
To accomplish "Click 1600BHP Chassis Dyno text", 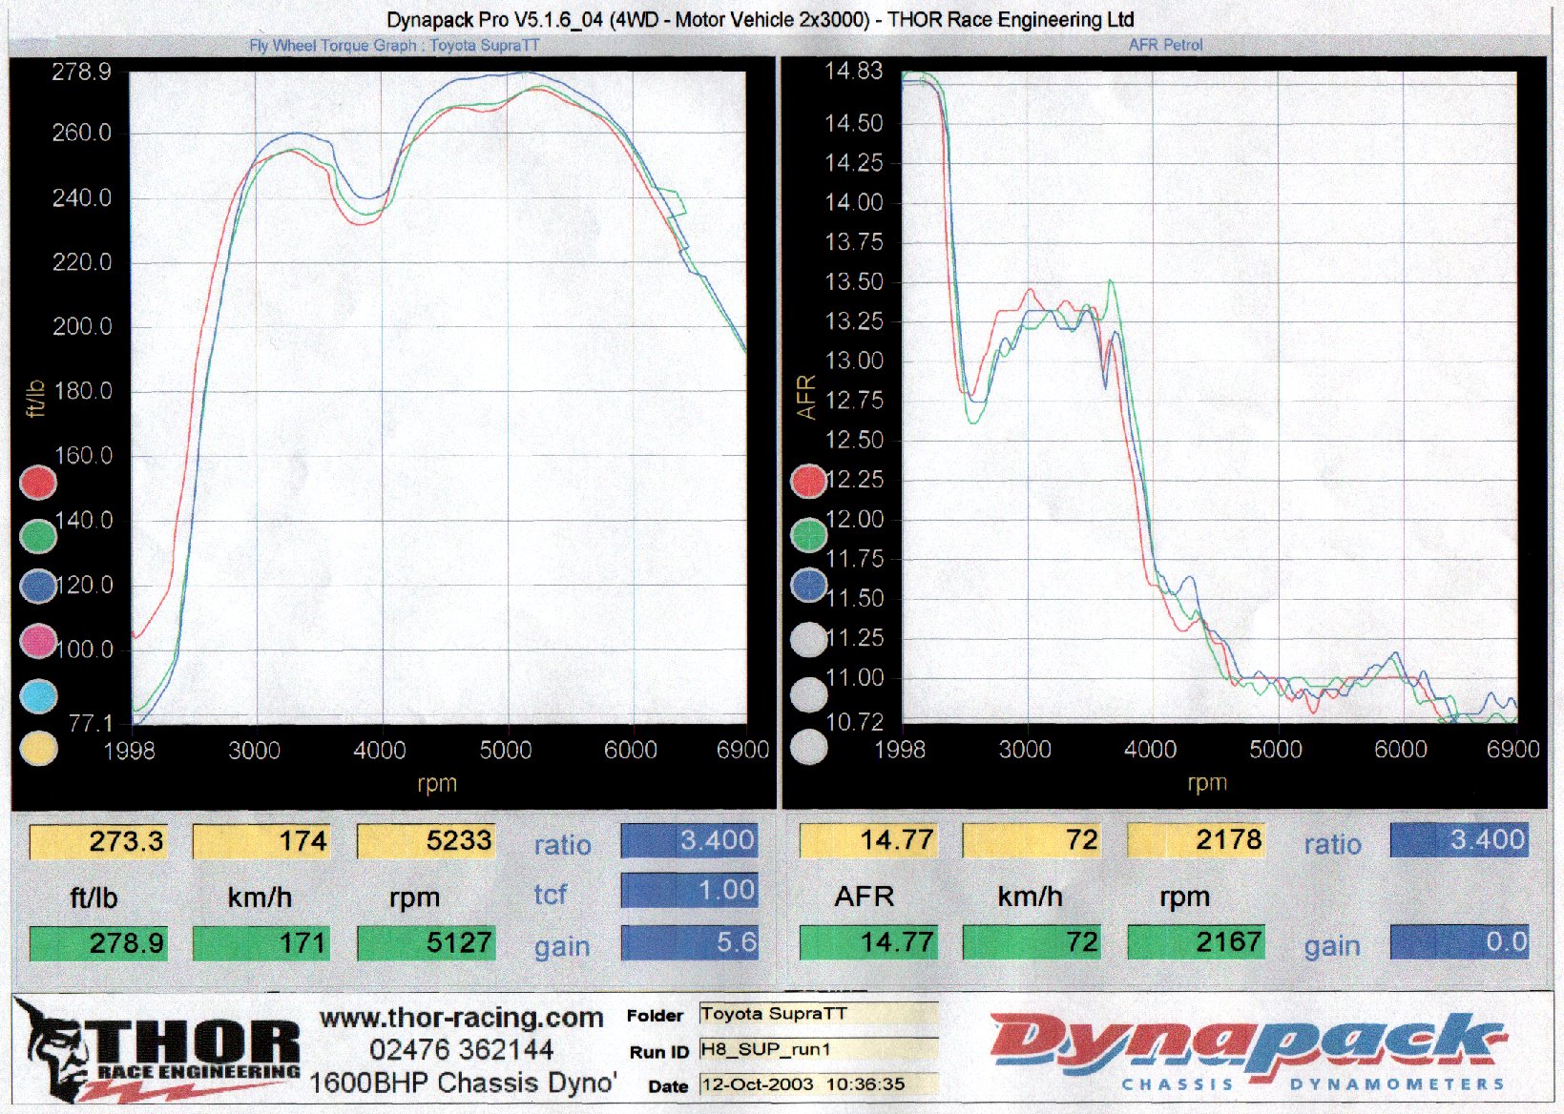I will pyautogui.click(x=464, y=1083).
